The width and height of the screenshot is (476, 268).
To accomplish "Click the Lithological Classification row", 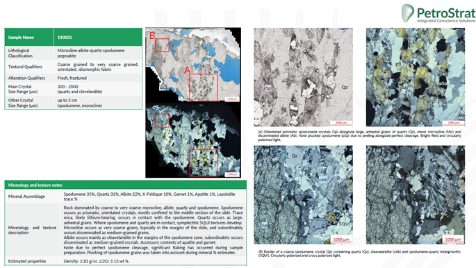I will point(74,53).
